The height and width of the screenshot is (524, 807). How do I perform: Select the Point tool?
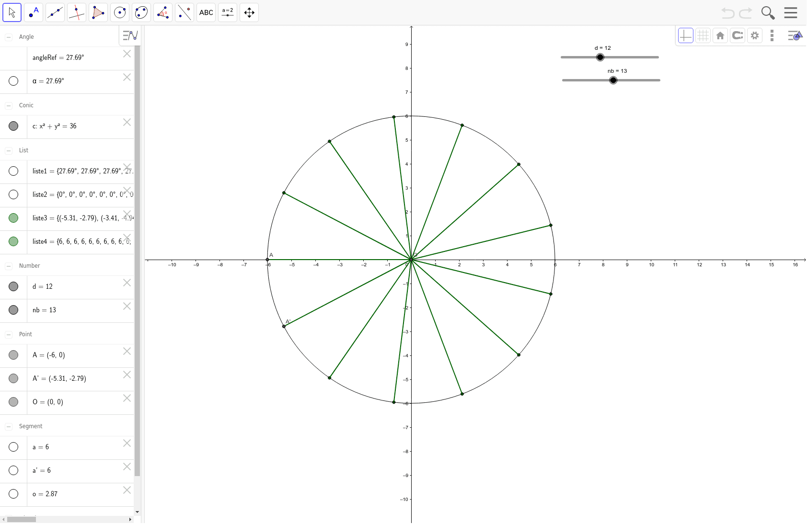tap(34, 12)
